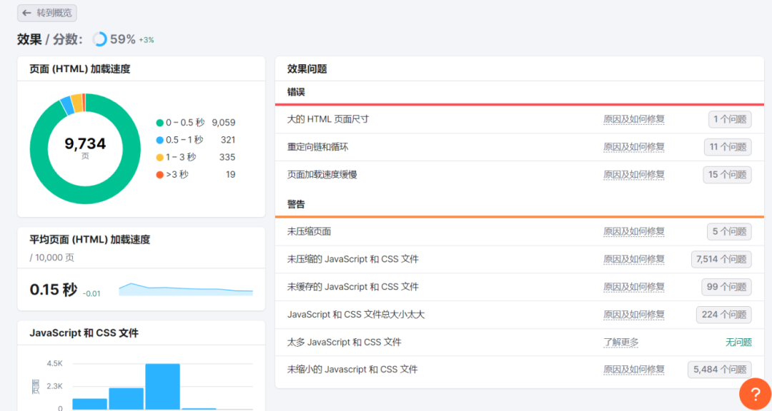
Task: Select the 9,059 pages count link
Action: point(223,123)
